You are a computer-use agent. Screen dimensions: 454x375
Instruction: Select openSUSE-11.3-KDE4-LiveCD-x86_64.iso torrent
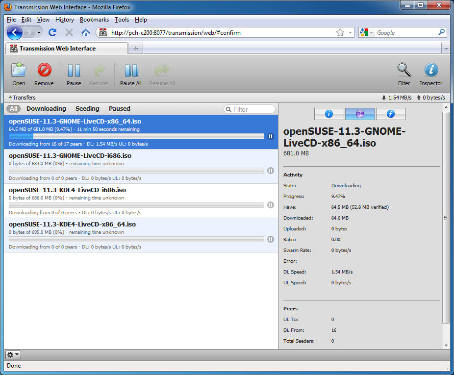pos(141,235)
